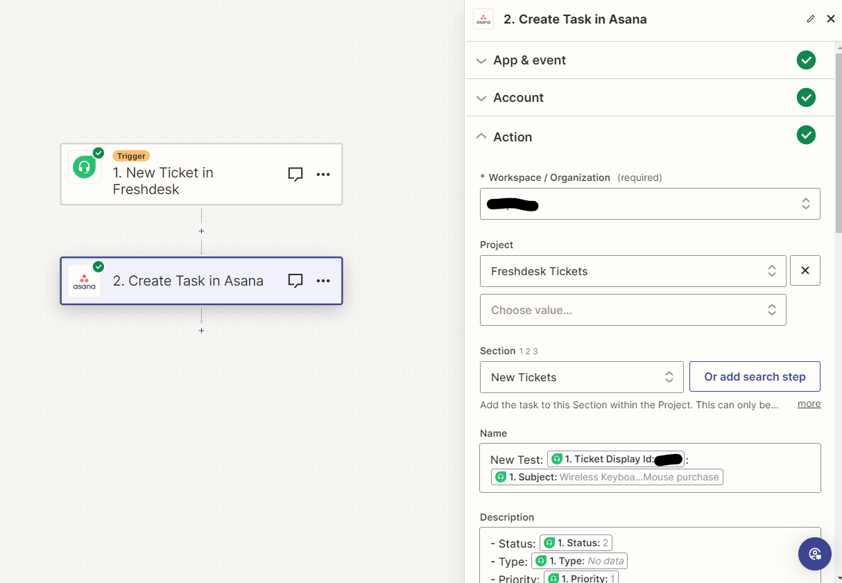
Task: Open the New Tickets section dropdown
Action: click(x=582, y=377)
